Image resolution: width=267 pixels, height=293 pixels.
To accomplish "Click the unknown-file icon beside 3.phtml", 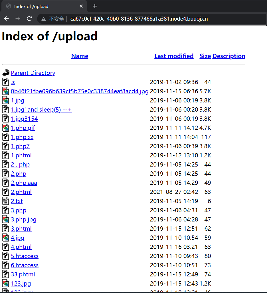I will point(6,229).
